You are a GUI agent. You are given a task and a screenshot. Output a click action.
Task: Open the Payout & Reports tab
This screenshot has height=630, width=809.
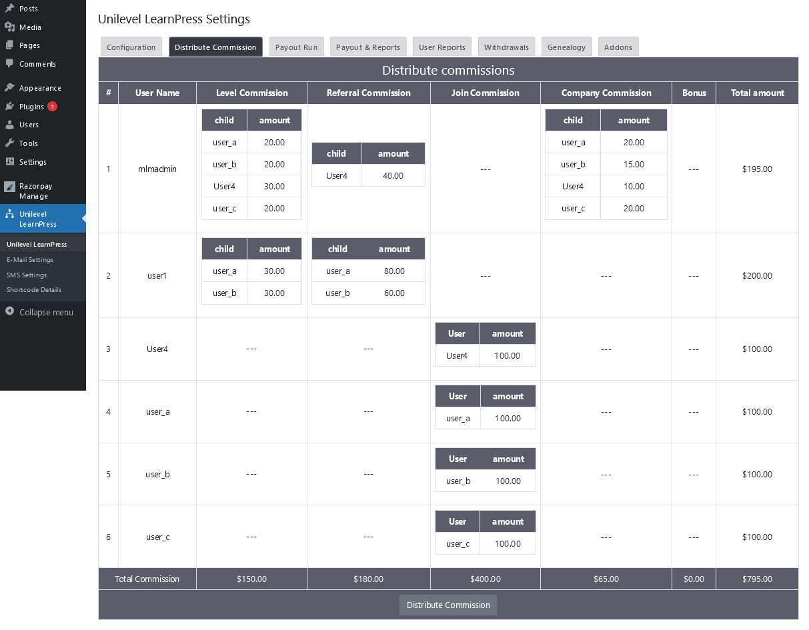tap(368, 47)
